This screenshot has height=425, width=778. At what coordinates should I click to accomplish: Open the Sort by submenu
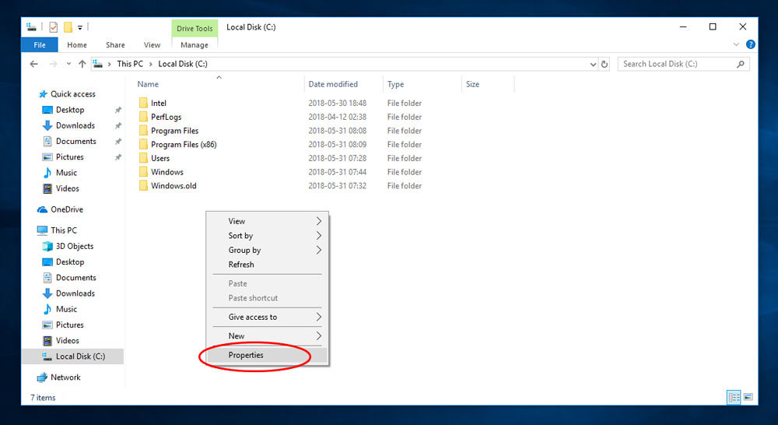coord(268,236)
